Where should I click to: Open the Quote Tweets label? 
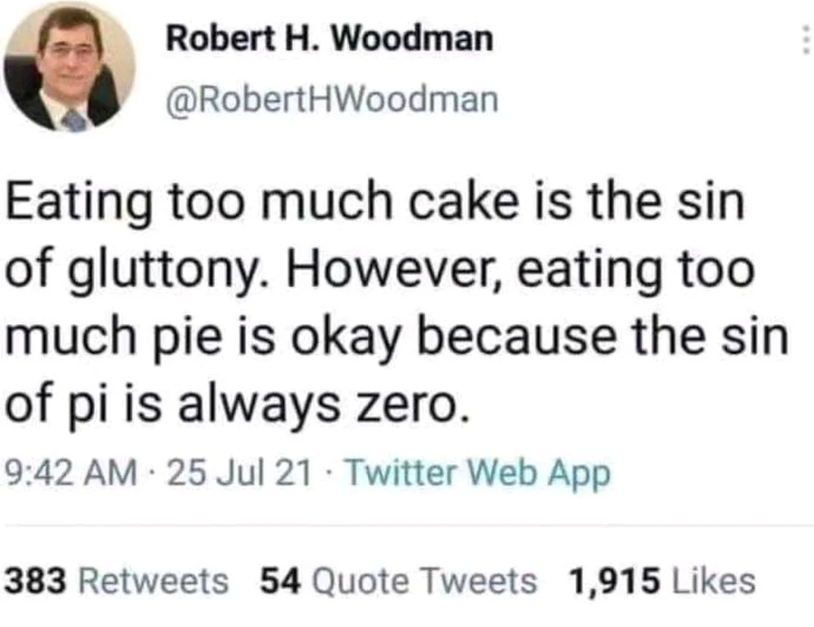(424, 581)
